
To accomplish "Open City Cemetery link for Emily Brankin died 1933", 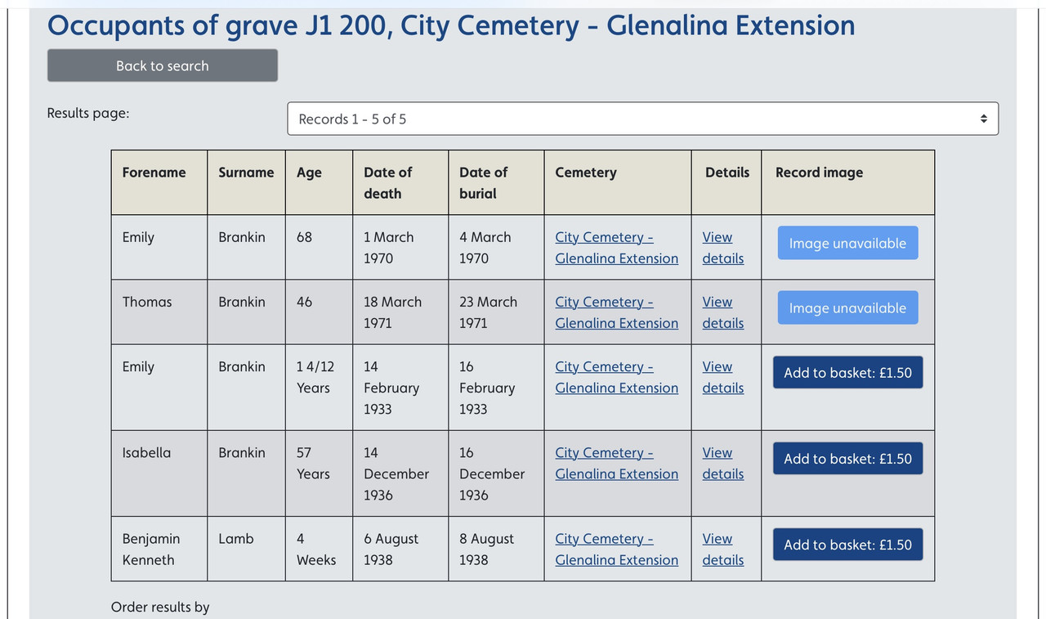I will coord(617,377).
